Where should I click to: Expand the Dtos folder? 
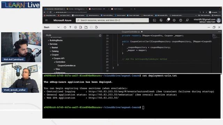pos(54,69)
